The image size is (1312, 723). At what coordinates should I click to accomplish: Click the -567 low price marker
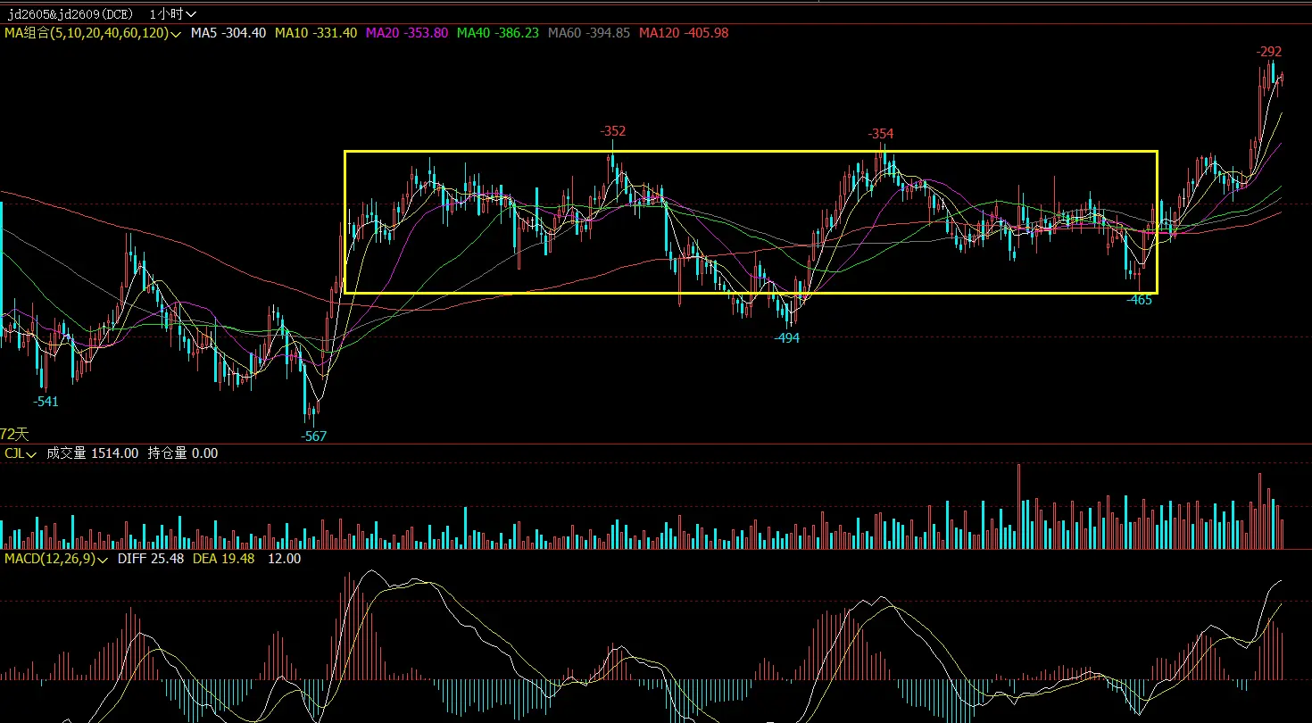click(313, 436)
